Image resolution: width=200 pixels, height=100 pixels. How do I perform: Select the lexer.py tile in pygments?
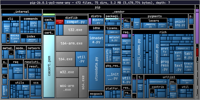pyautogui.click(x=136, y=23)
